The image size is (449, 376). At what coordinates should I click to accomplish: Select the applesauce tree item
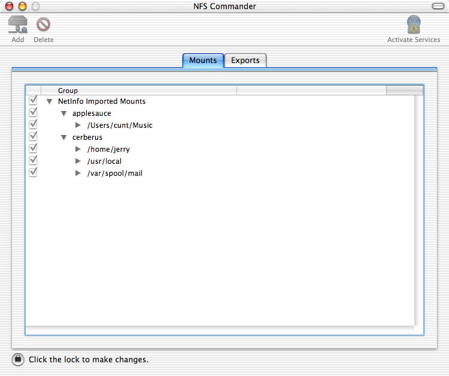92,113
